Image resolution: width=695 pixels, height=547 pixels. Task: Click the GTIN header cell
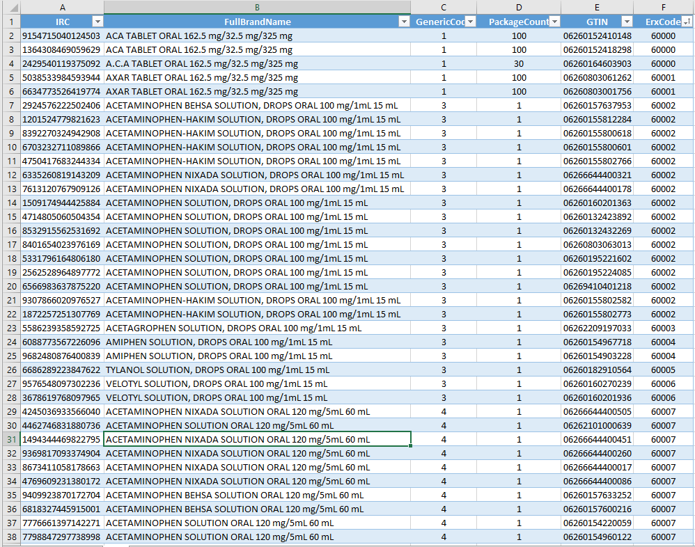(x=597, y=22)
